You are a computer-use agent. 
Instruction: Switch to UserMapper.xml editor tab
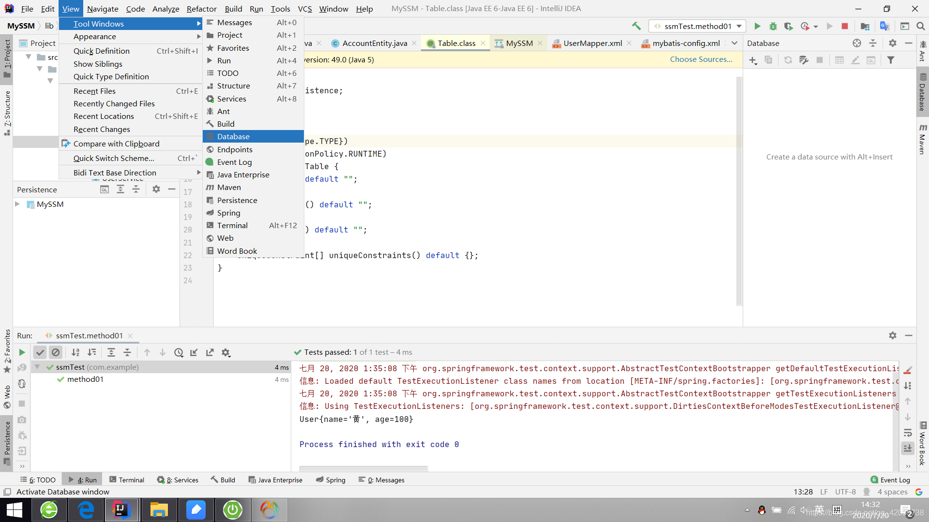point(593,43)
